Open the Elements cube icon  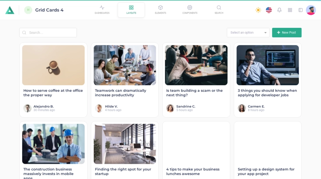click(160, 10)
